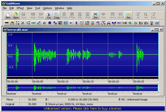Click the left arrow Reverse icon
Screen dimensions: 166x112
[x=71, y=23]
